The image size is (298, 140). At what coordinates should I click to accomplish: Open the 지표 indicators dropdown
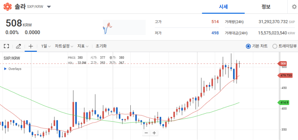pyautogui.click(x=83, y=46)
